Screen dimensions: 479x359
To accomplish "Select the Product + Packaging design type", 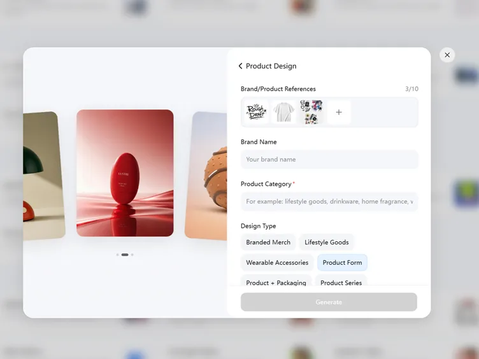I will [276, 281].
